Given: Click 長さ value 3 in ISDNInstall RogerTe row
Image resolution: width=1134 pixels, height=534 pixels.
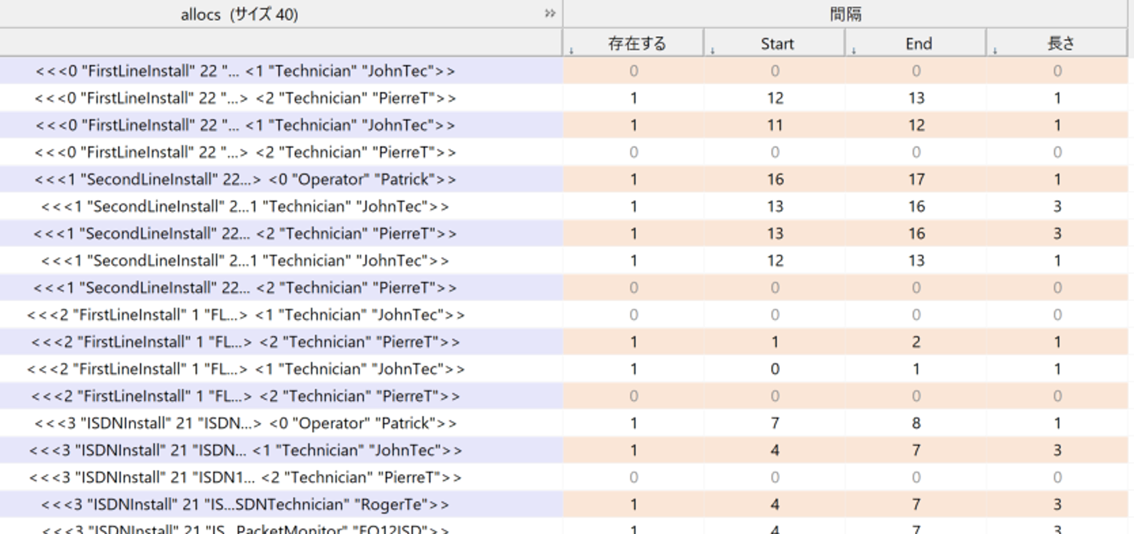Looking at the screenshot, I should 1057,504.
